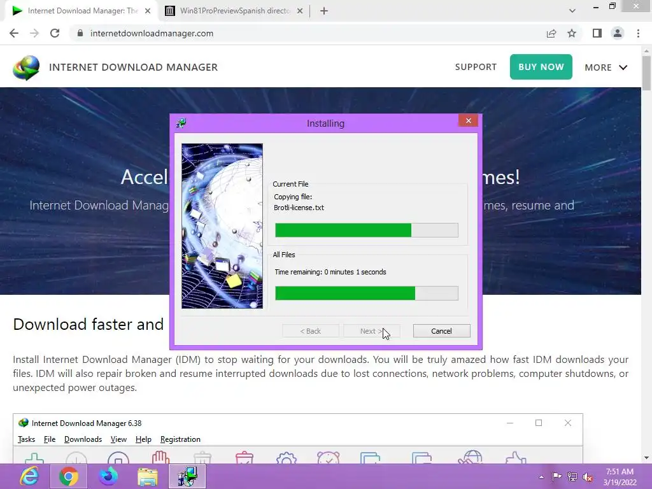Click the IDM logo in the site header
This screenshot has width=652, height=489.
26,67
